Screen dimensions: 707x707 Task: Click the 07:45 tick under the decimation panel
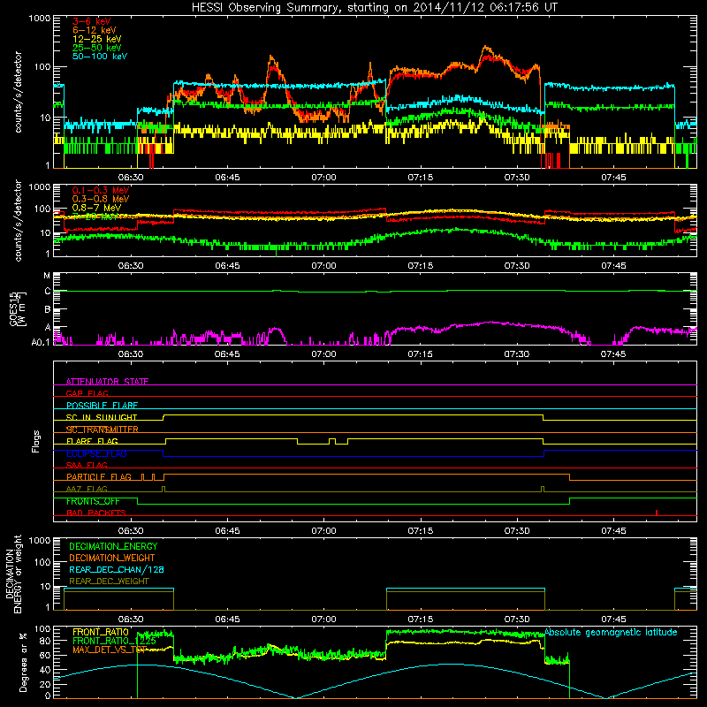613,620
